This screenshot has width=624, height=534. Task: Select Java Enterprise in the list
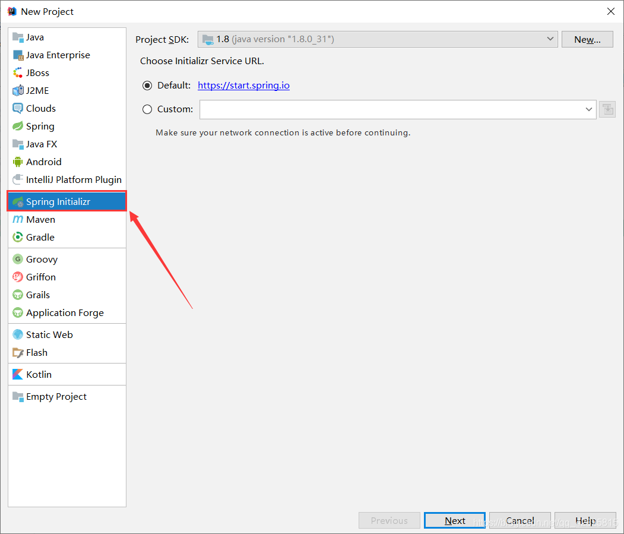point(58,55)
